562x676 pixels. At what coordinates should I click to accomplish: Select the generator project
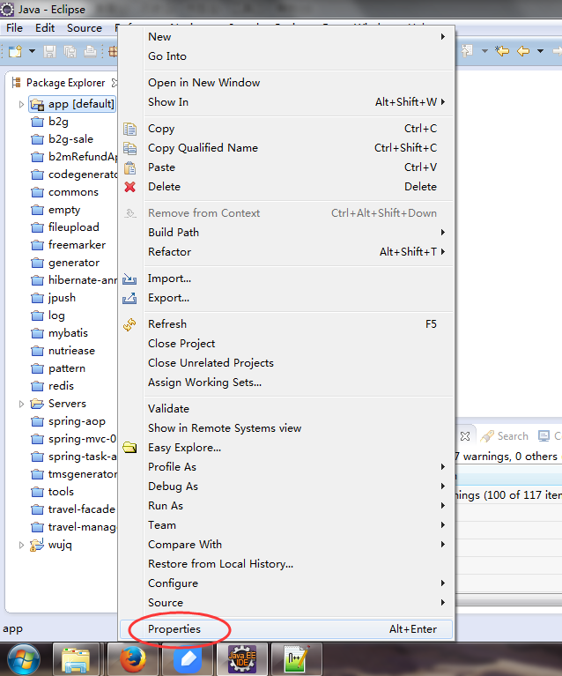coord(65,263)
